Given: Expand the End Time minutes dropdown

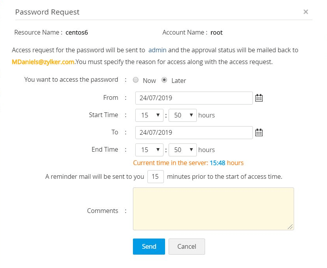Looking at the screenshot, I should coord(182,150).
